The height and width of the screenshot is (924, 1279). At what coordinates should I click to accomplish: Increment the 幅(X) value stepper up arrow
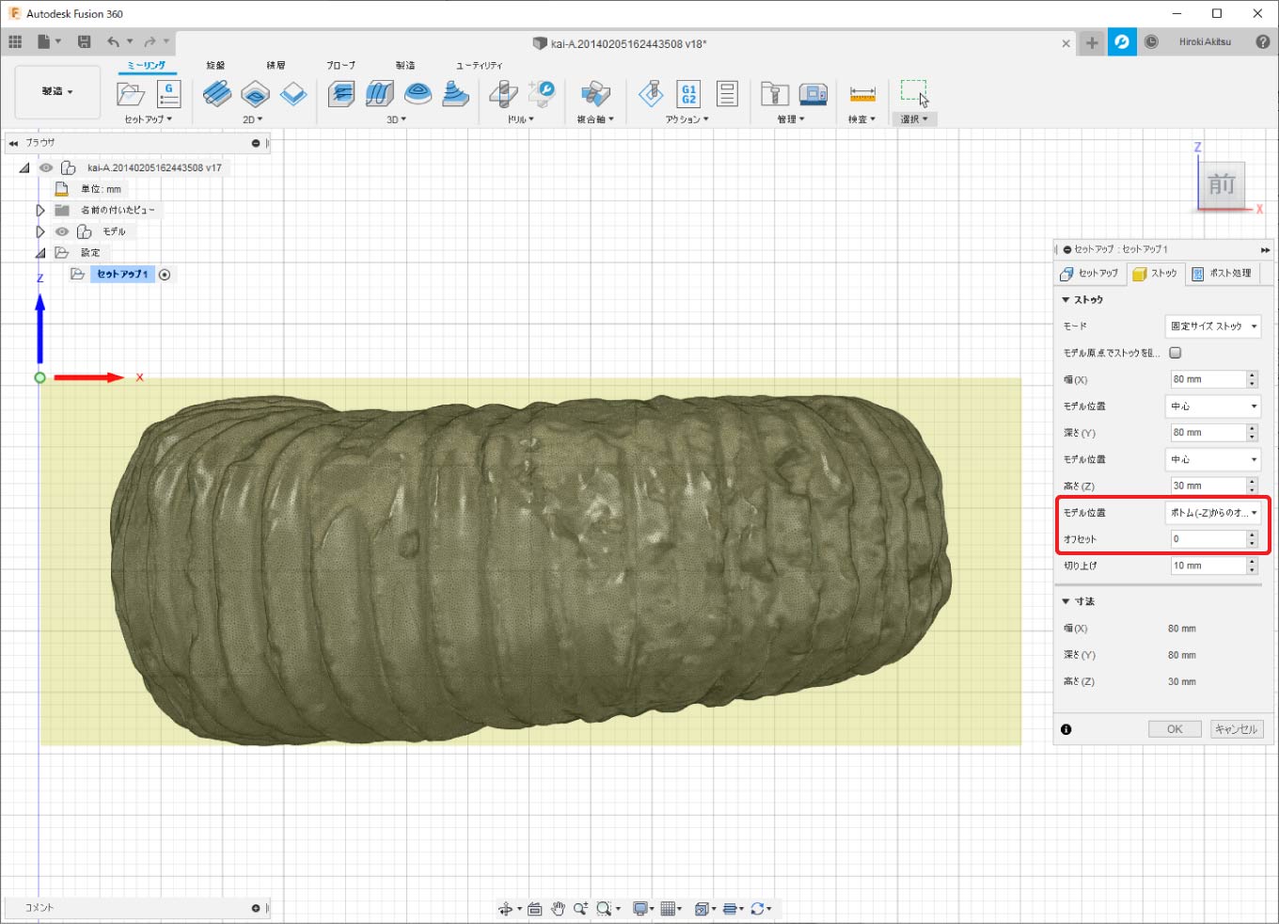1252,375
